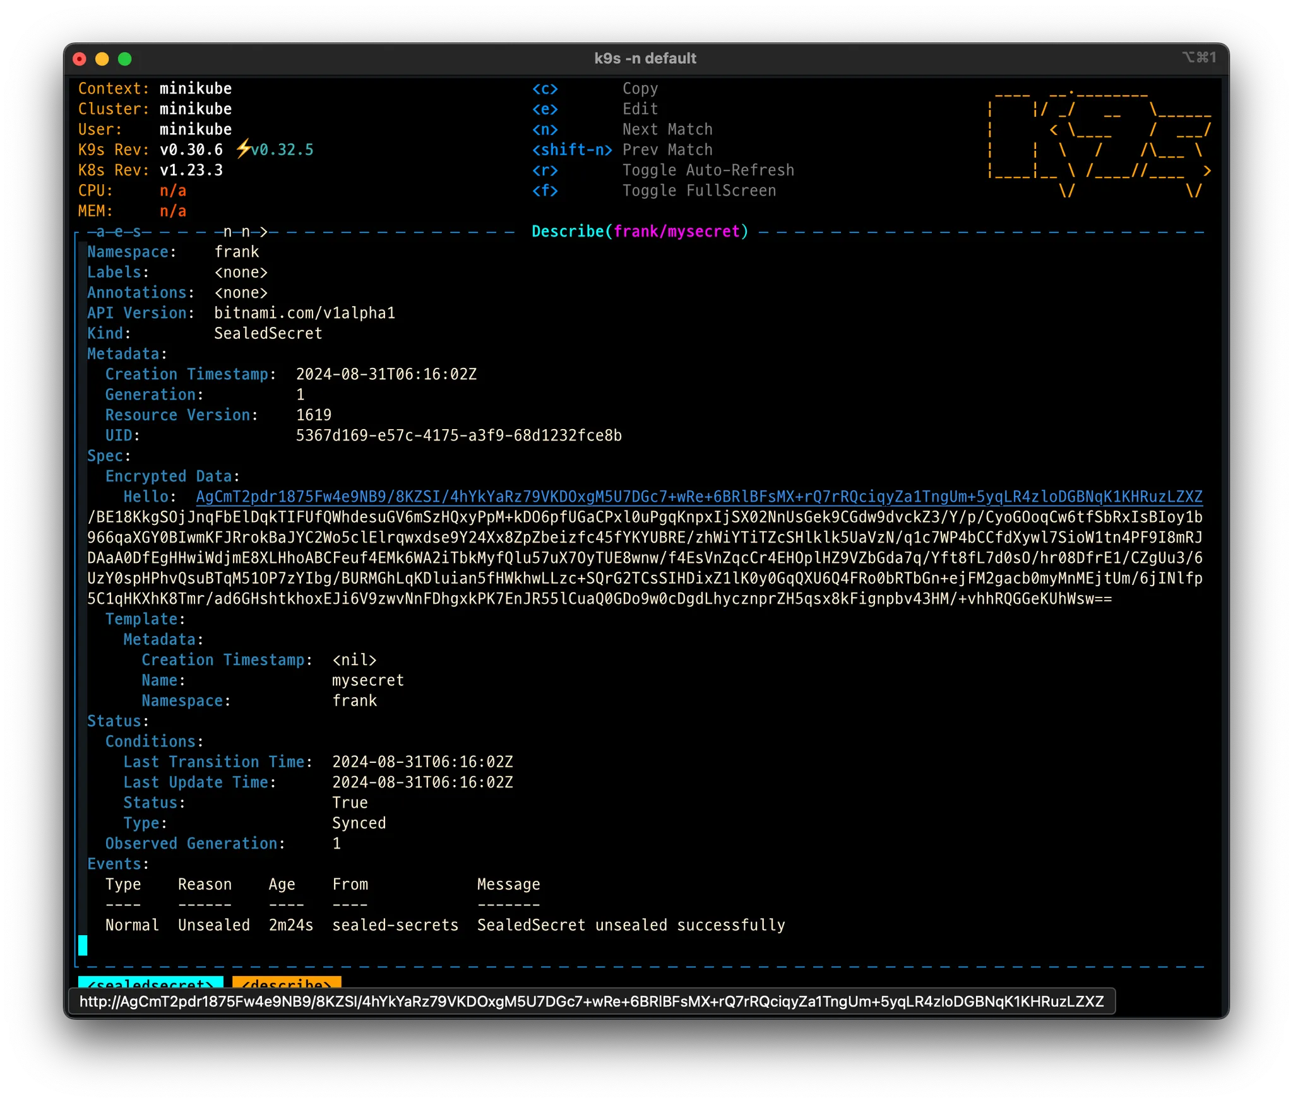Click the green fullscreen window button
This screenshot has height=1103, width=1293.
point(125,59)
